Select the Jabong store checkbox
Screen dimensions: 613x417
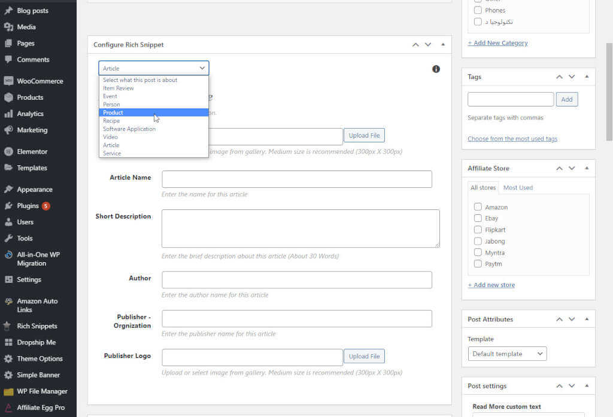(x=478, y=241)
